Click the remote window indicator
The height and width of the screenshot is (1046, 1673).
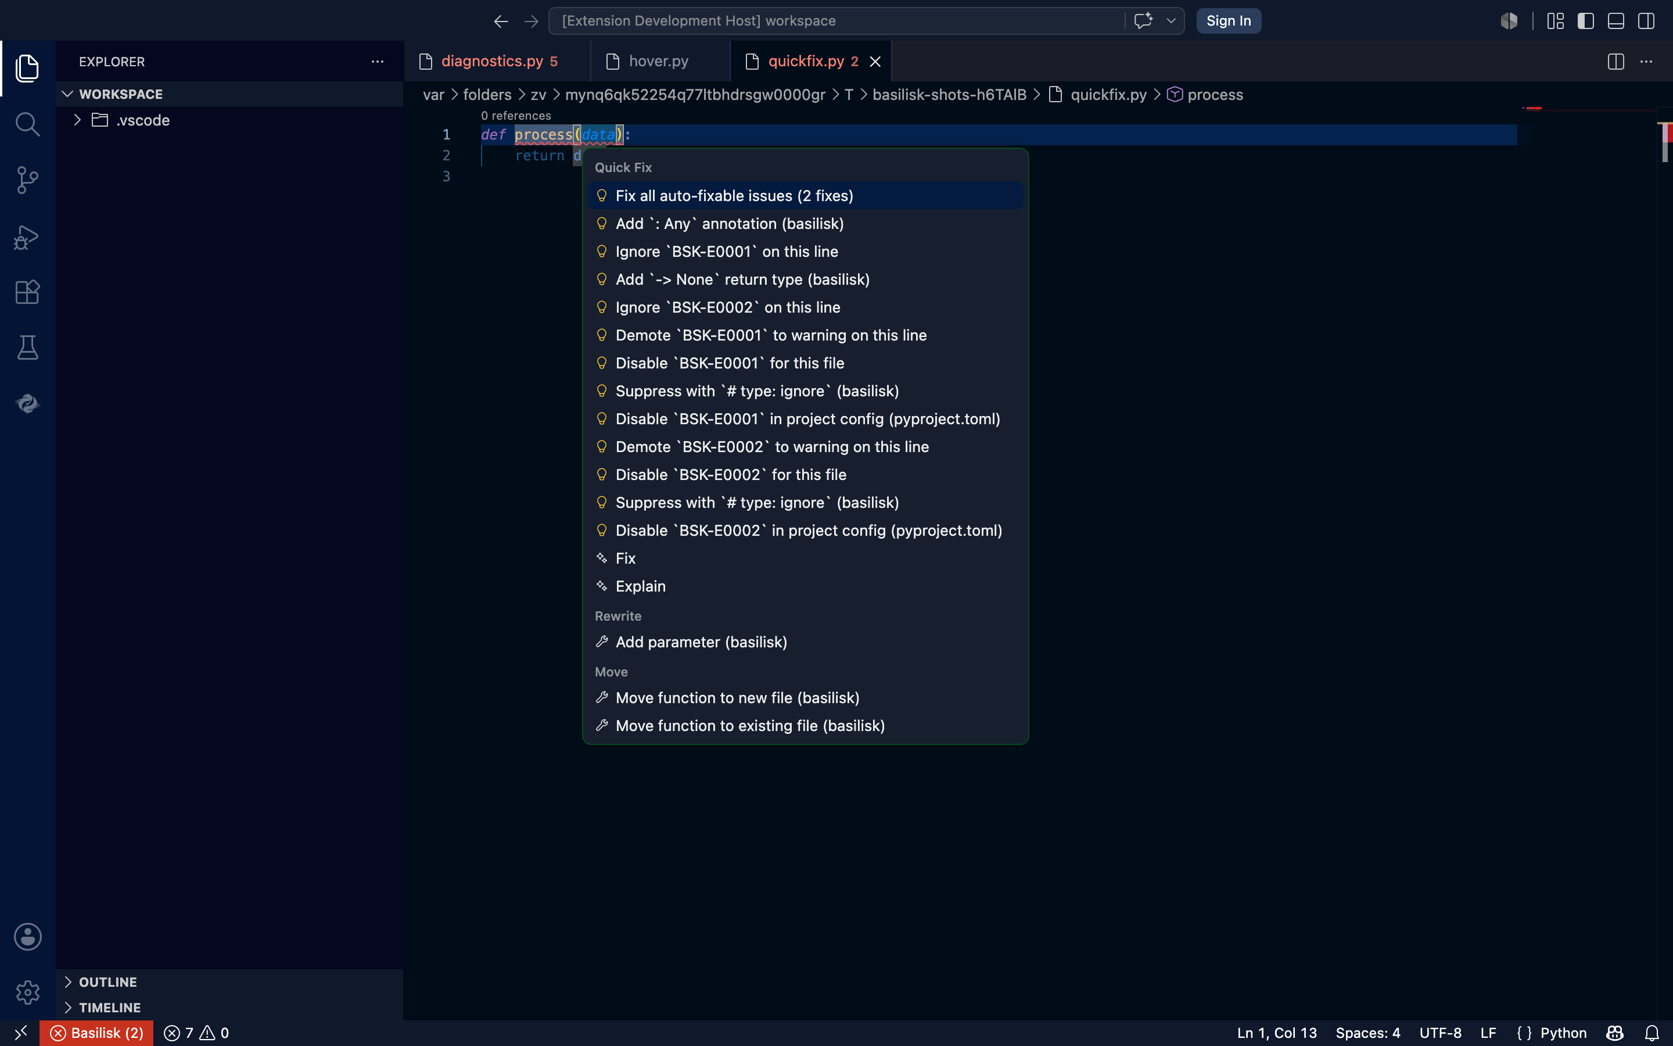point(20,1033)
